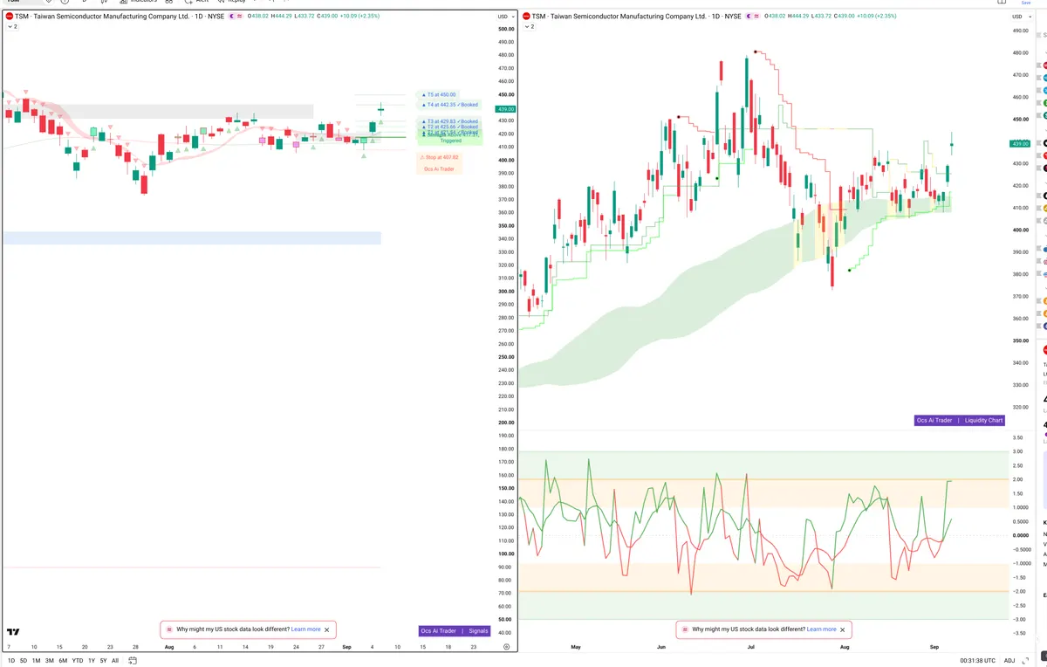Select the 1Y time range
1047x667 pixels.
tap(92, 661)
